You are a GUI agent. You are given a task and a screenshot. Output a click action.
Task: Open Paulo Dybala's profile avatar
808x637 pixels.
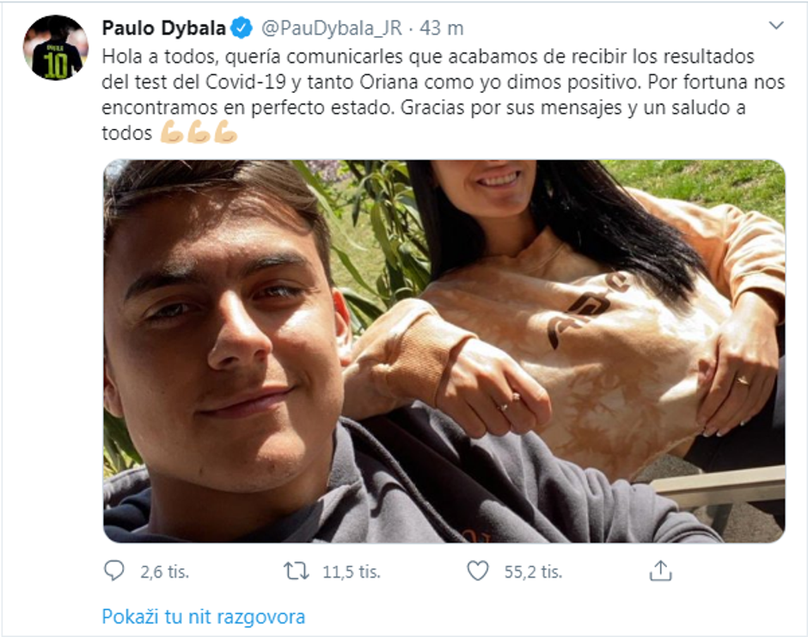(x=56, y=47)
